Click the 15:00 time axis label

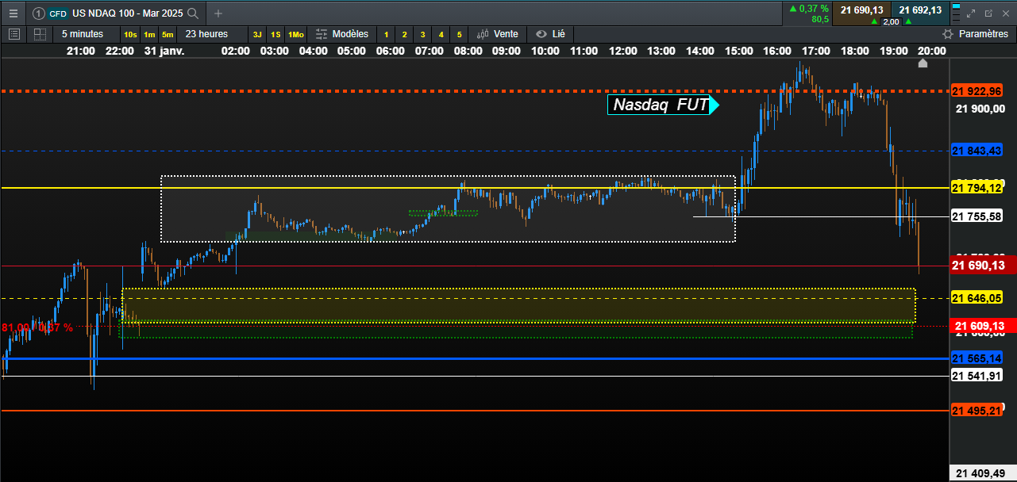coord(739,51)
